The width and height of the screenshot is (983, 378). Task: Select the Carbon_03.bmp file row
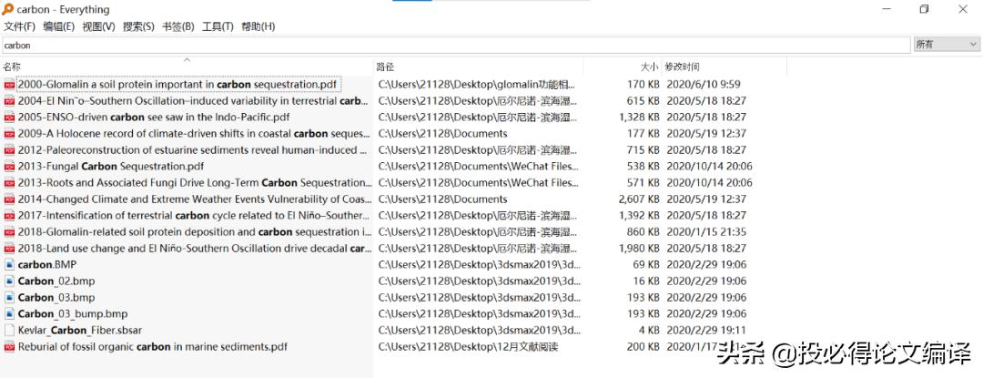tap(56, 298)
